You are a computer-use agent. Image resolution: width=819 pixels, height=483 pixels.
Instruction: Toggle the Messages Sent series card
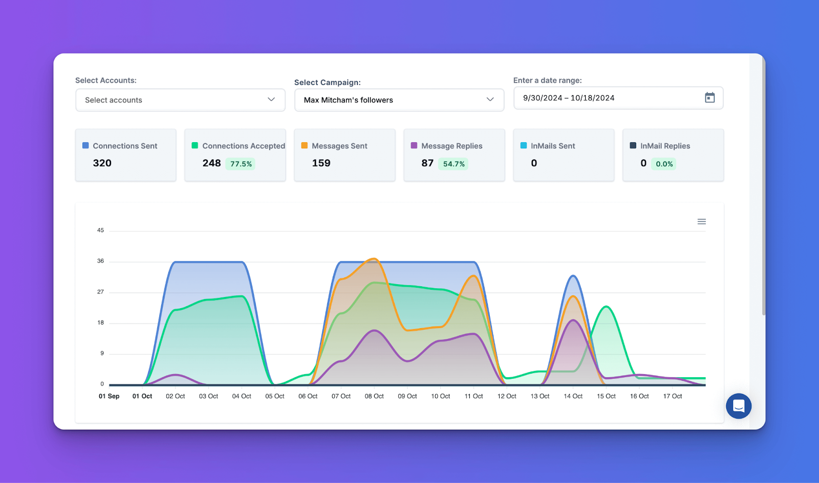click(x=345, y=155)
